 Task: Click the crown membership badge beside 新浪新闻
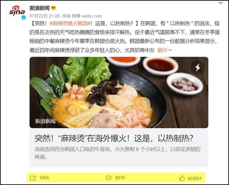(54, 8)
